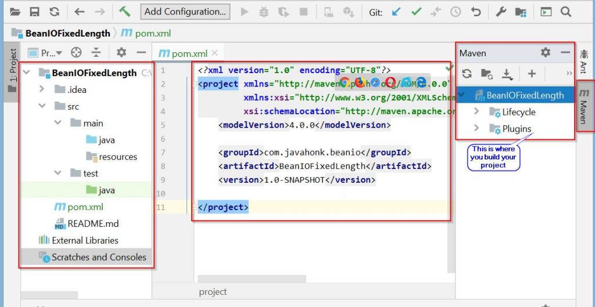The height and width of the screenshot is (307, 595).
Task: Close the pom.xml editor tab
Action: [x=215, y=53]
